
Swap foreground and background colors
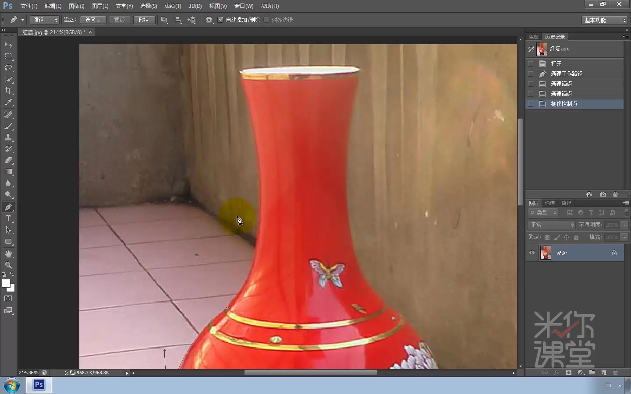pos(12,274)
